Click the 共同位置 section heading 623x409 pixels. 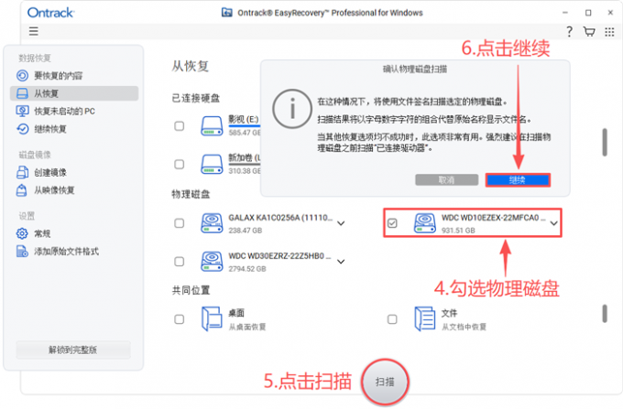[191, 290]
